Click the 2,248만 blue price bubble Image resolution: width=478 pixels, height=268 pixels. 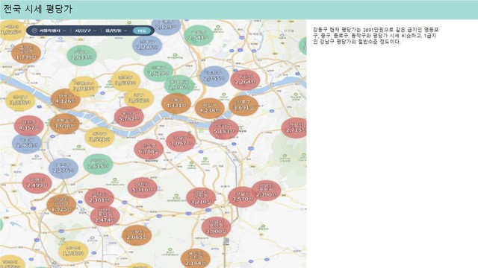[147, 45]
